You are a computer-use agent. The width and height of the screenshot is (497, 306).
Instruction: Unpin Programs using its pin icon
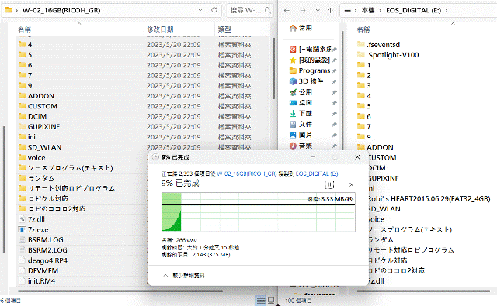point(335,70)
